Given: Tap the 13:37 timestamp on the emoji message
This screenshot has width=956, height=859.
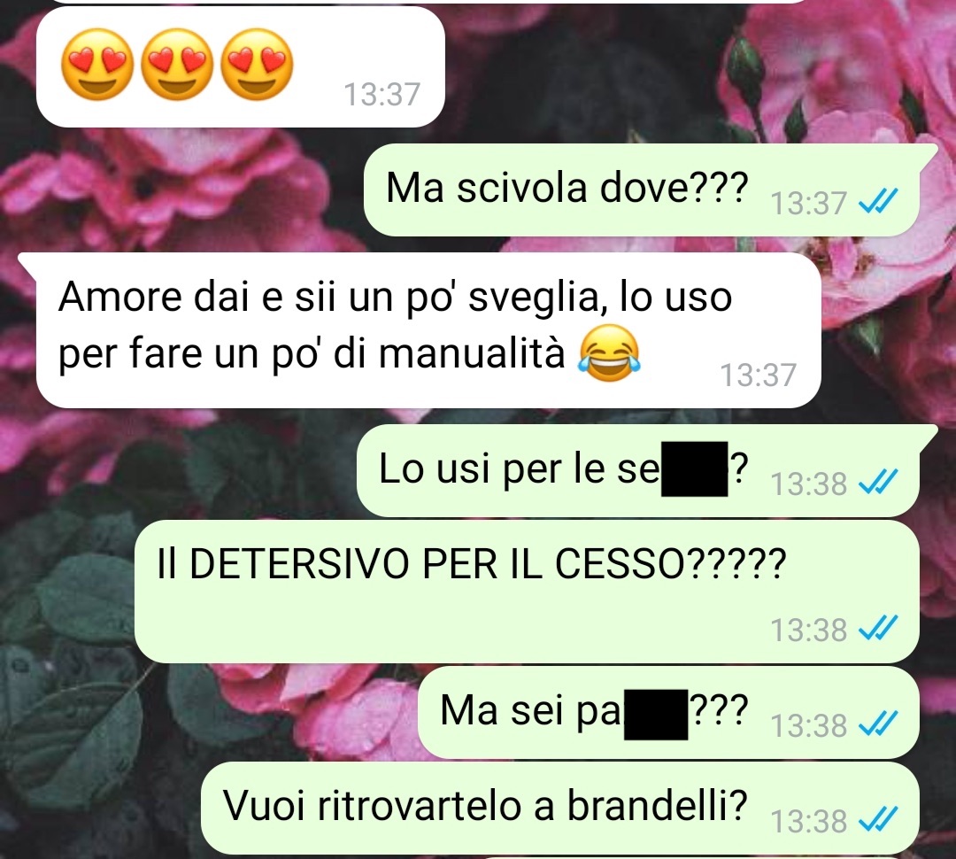Looking at the screenshot, I should [382, 95].
